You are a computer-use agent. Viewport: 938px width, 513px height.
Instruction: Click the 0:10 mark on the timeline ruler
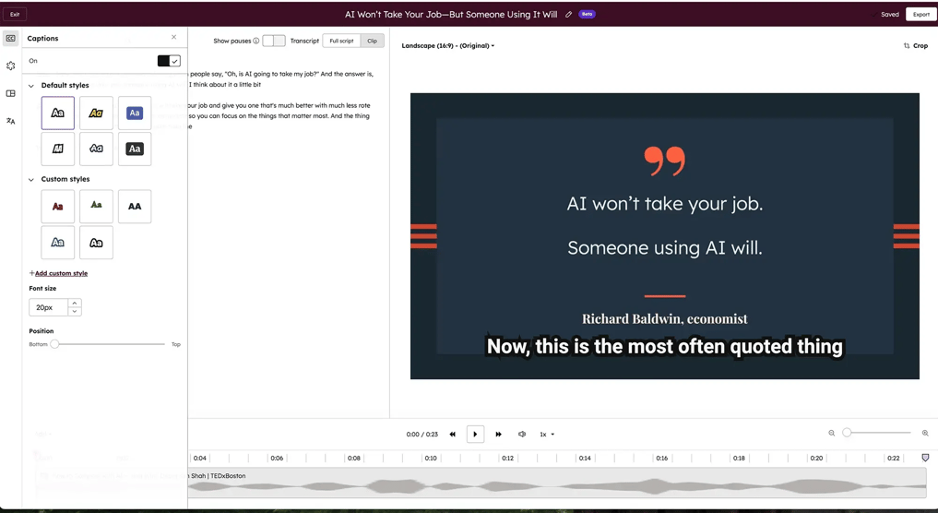431,458
